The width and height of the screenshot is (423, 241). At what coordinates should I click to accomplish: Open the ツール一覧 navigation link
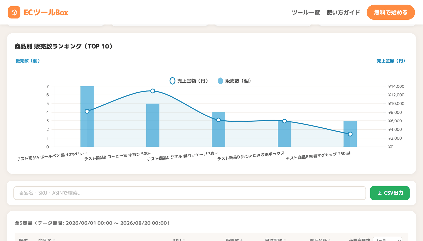click(306, 13)
